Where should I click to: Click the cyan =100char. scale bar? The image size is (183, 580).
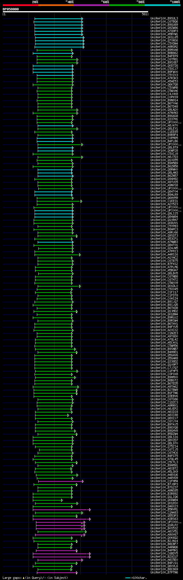128,578
